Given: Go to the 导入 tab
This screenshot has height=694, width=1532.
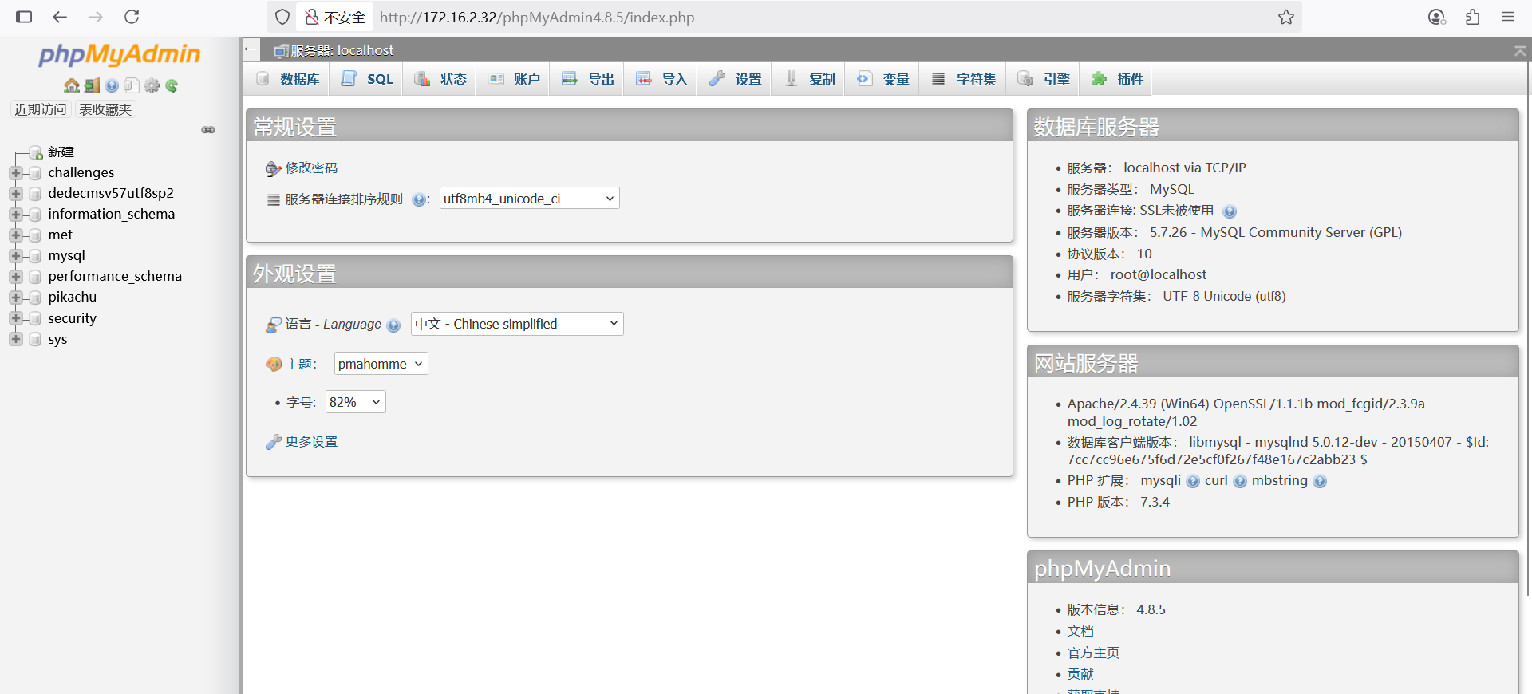Looking at the screenshot, I should tap(661, 79).
